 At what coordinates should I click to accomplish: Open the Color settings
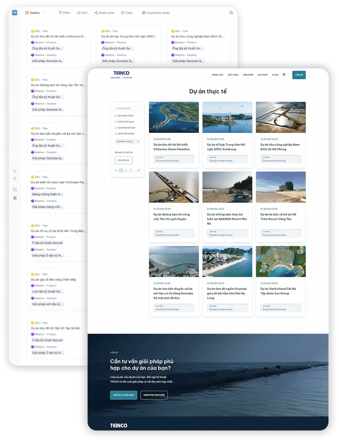[127, 13]
